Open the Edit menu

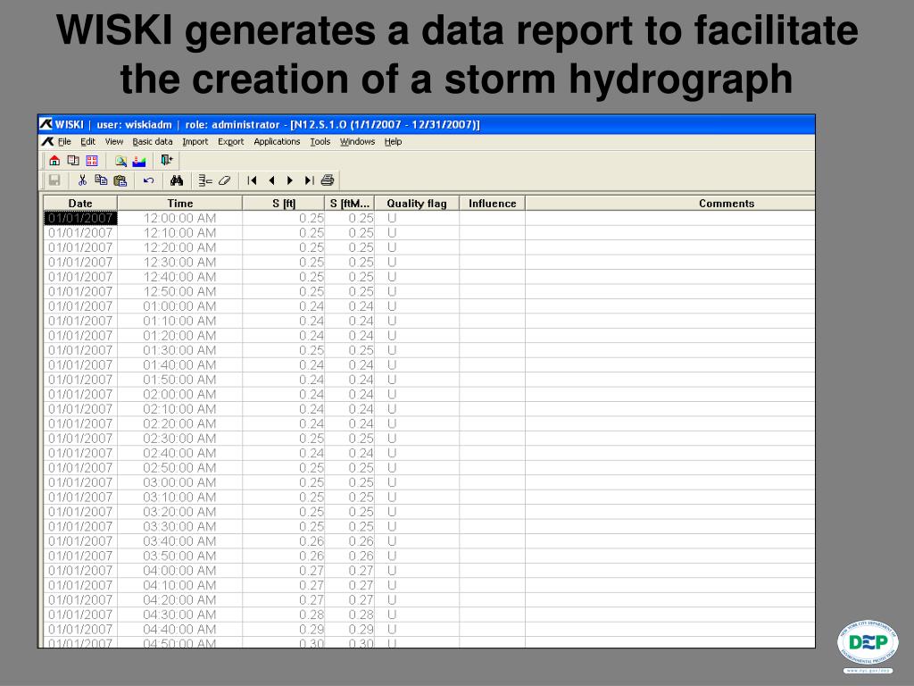pyautogui.click(x=87, y=142)
